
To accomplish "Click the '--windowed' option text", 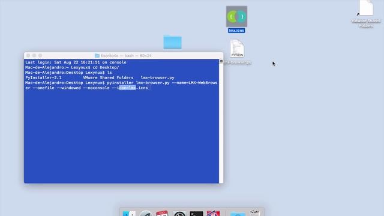I will 68,88.
